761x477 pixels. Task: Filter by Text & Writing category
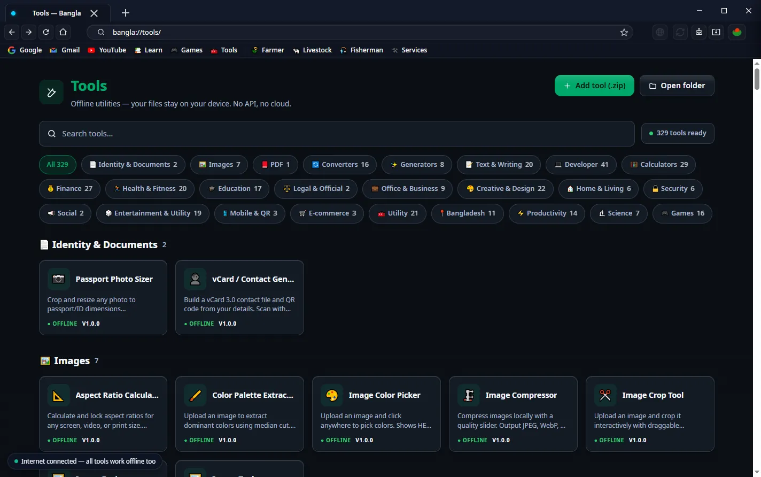pyautogui.click(x=499, y=165)
